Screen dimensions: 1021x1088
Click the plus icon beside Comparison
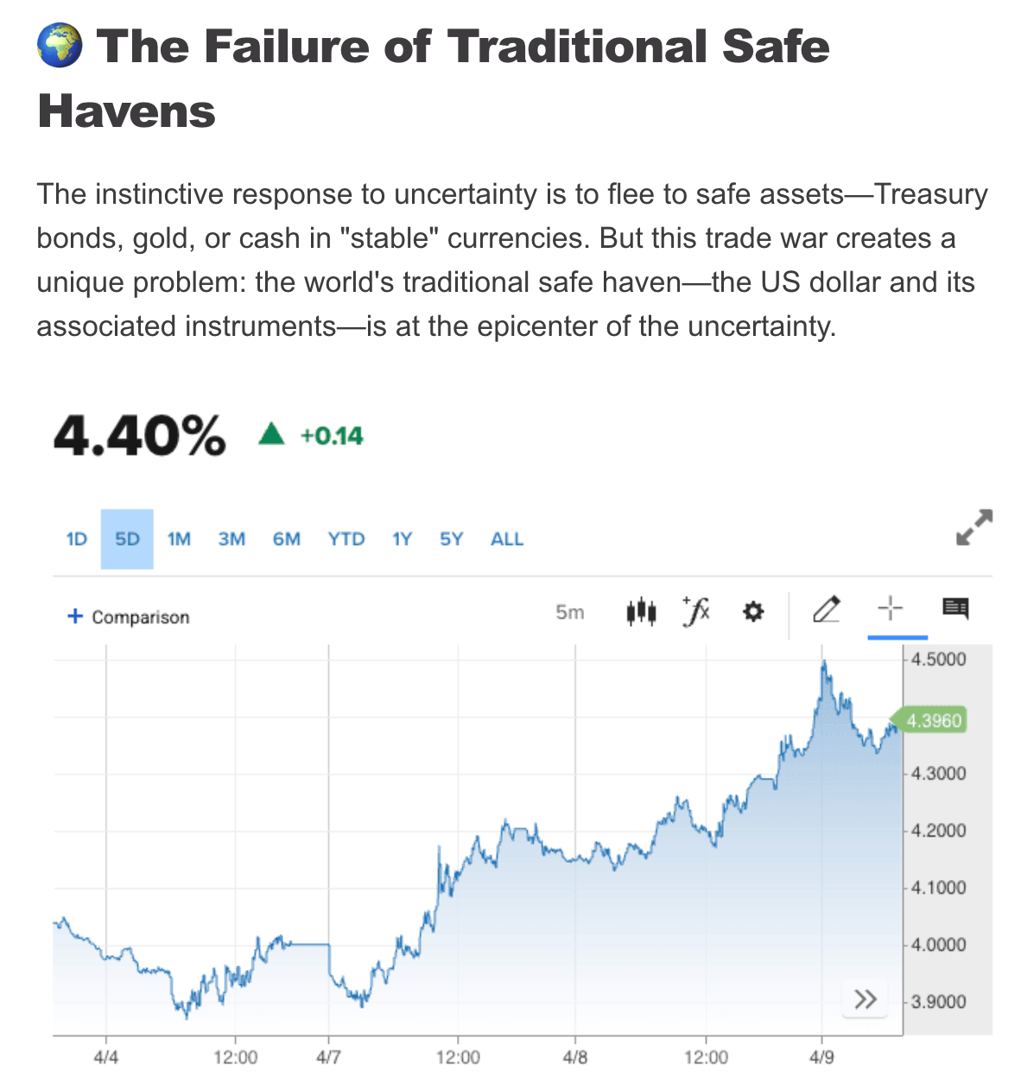point(75,617)
